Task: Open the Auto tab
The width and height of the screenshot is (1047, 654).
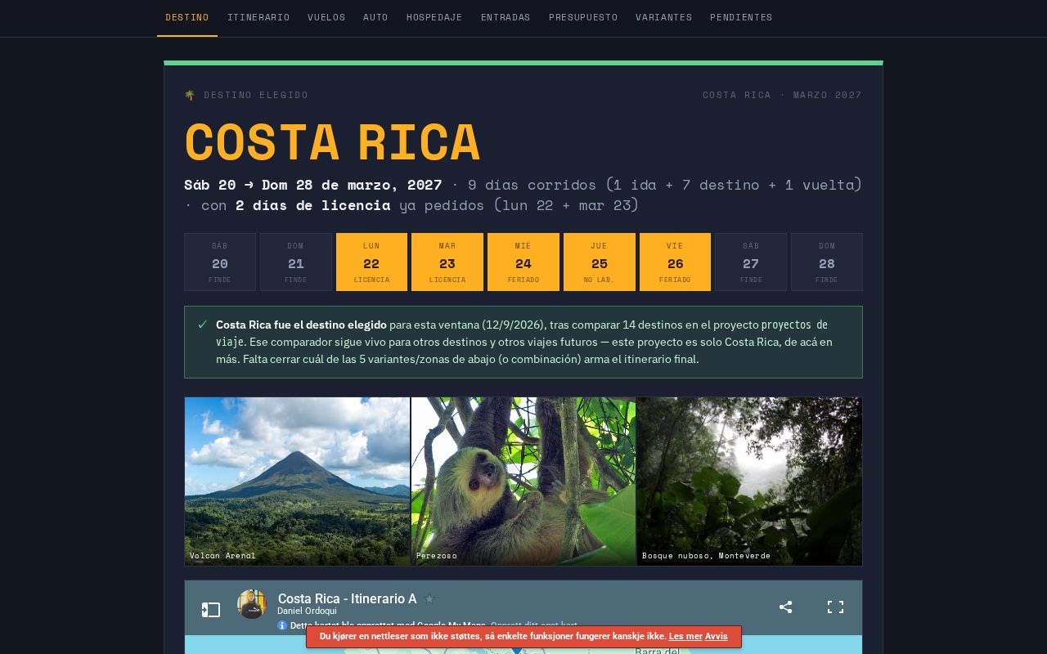Action: tap(375, 17)
